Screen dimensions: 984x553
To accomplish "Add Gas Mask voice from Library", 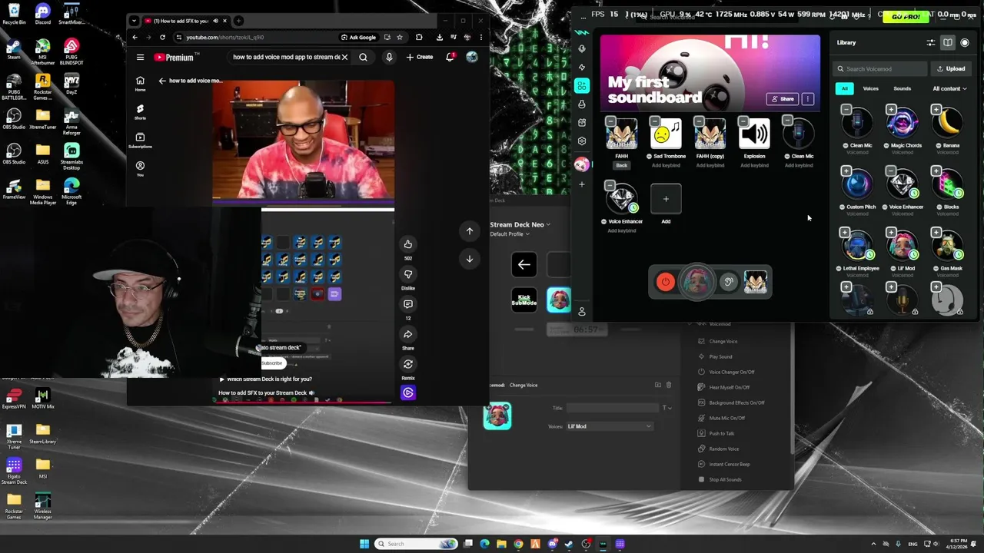I will [x=936, y=232].
